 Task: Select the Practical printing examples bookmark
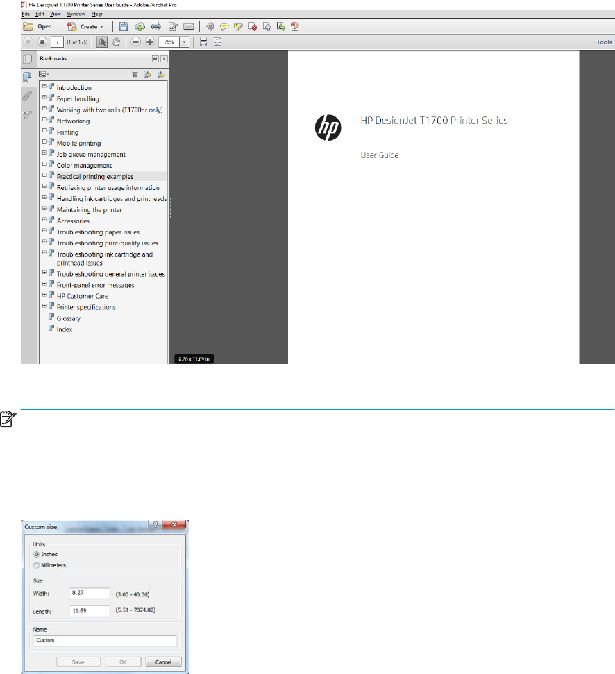click(95, 177)
